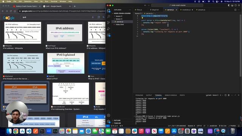Open the IPv6 Explained image thumbnail
This screenshot has width=242, height=136.
(x=66, y=63)
